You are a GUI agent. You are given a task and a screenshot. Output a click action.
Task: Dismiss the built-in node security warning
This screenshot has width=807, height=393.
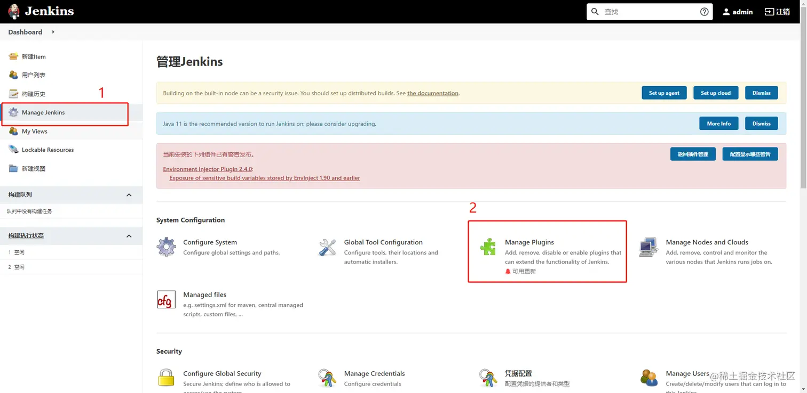(x=762, y=93)
